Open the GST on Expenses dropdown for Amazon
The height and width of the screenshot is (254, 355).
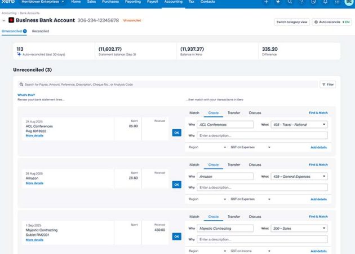(x=250, y=199)
